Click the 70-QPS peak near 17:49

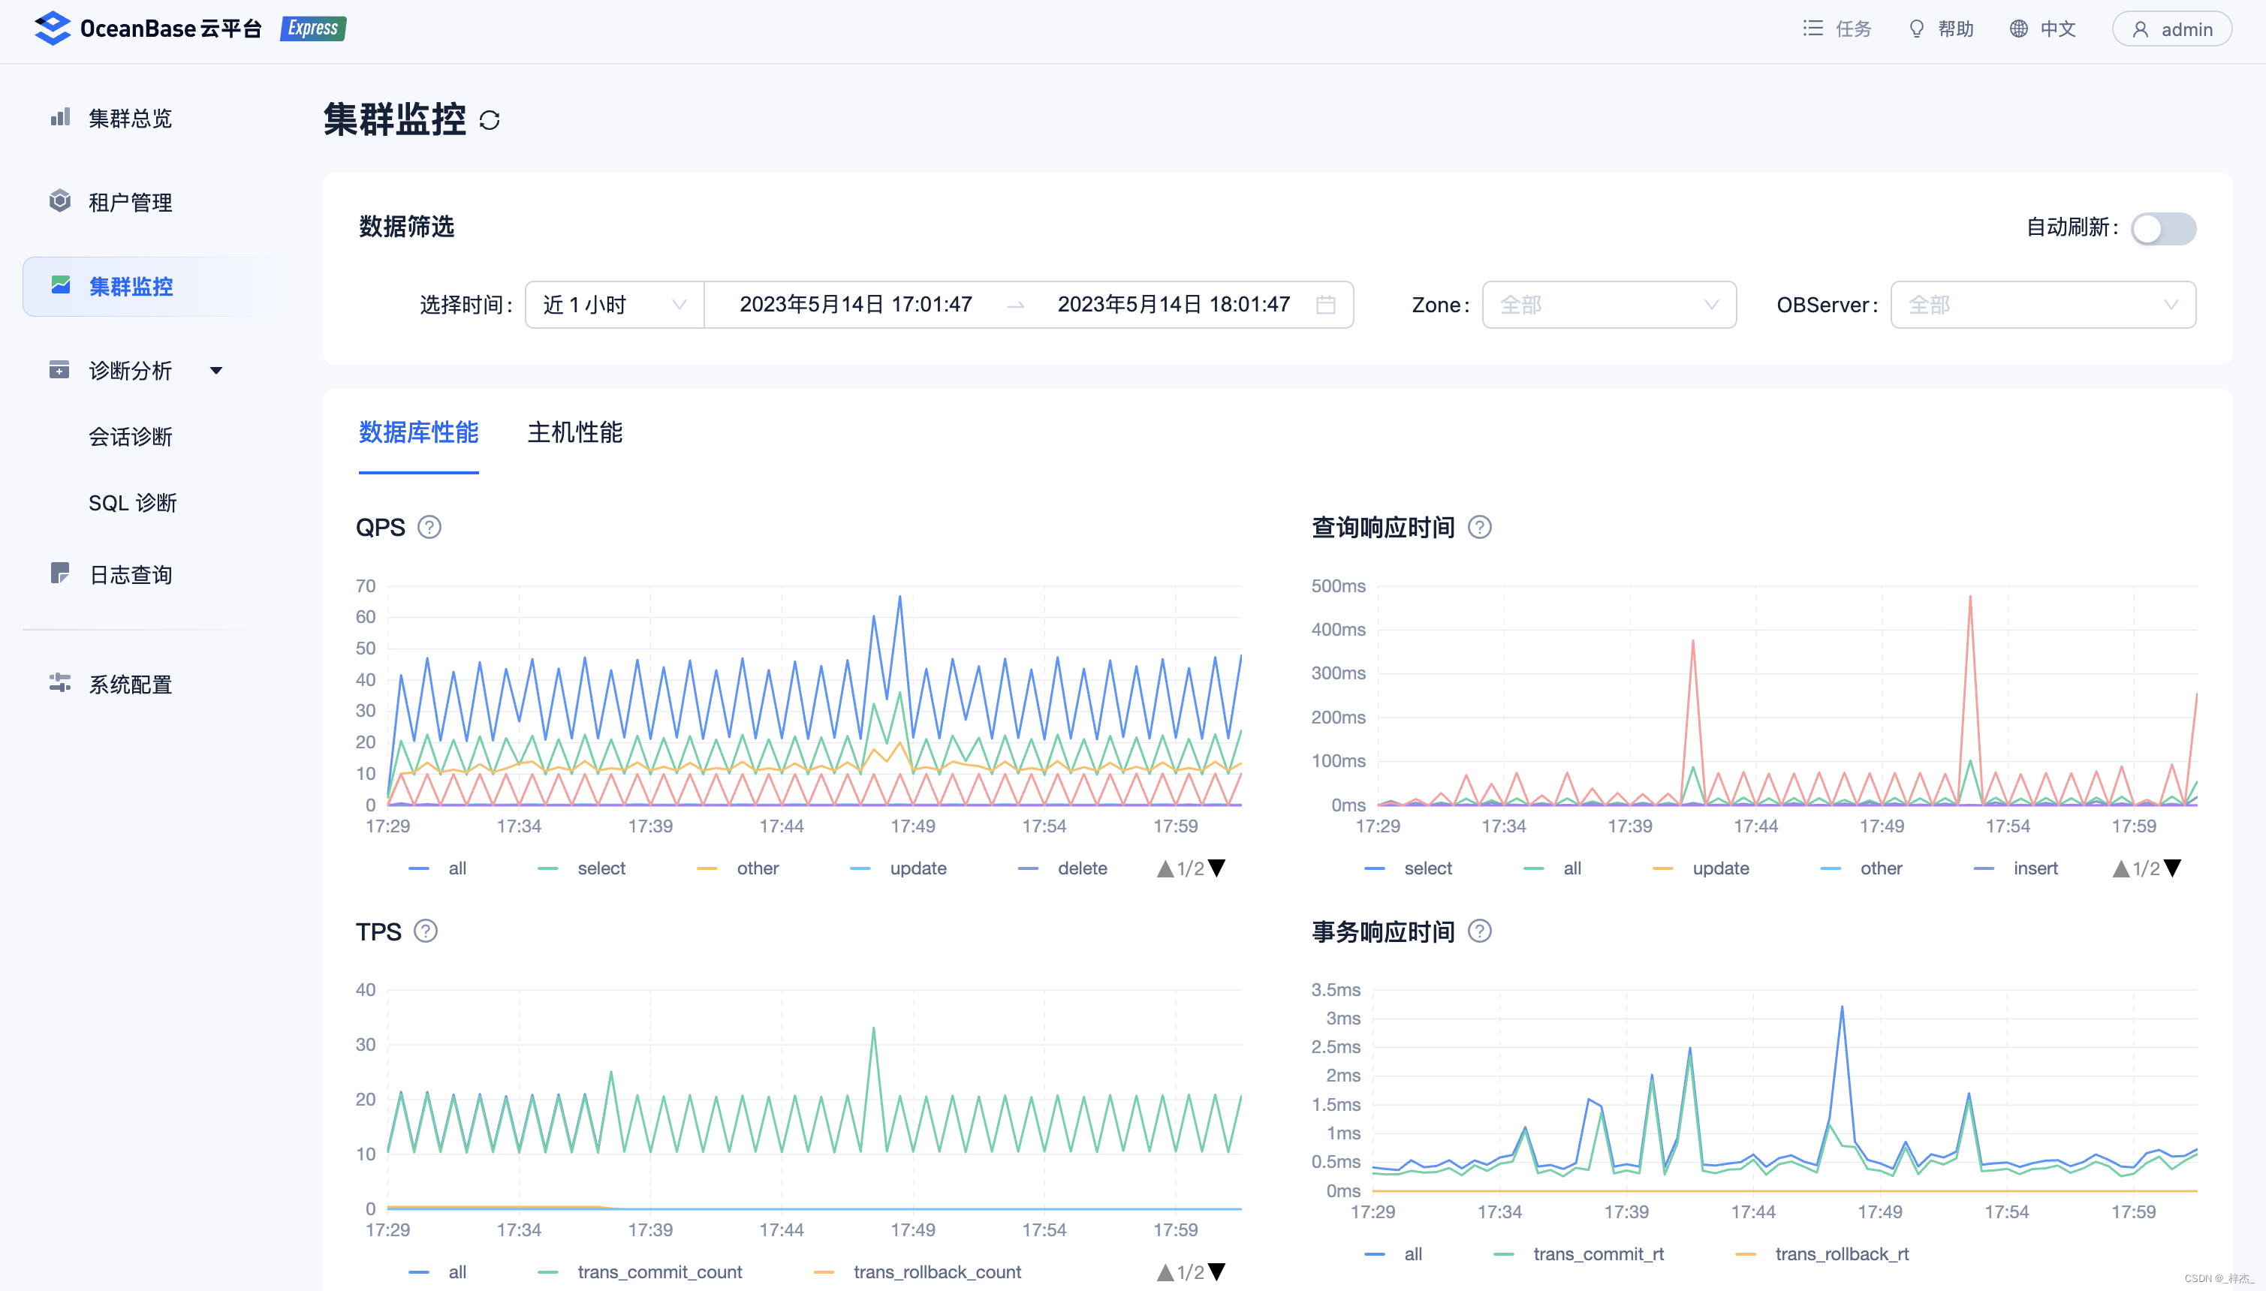coord(900,597)
